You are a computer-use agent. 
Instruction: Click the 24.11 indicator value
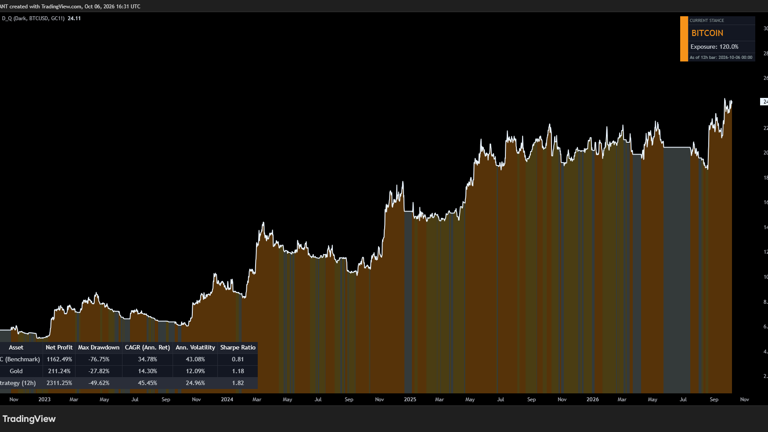tap(74, 18)
